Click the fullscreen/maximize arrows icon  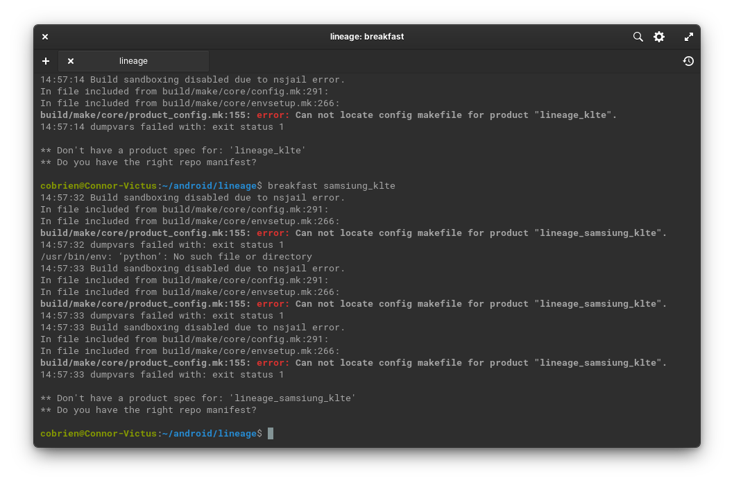point(688,37)
